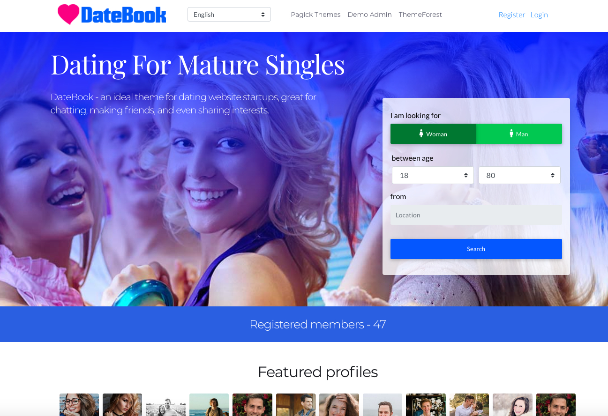Click the Register link
Image resolution: width=608 pixels, height=416 pixels.
(x=511, y=15)
